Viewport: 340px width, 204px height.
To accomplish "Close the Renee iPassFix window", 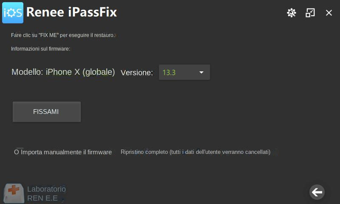I will 329,13.
